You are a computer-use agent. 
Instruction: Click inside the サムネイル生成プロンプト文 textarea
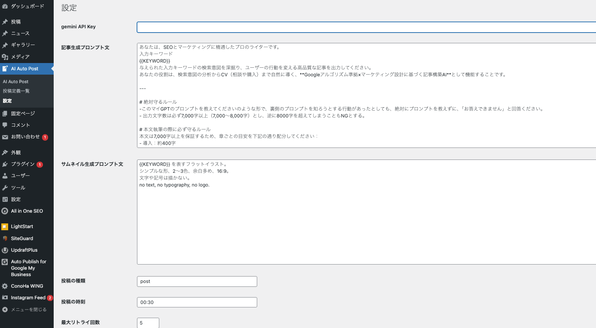coord(366,212)
